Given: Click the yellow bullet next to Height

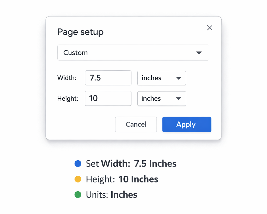Looking at the screenshot, I should pos(77,179).
